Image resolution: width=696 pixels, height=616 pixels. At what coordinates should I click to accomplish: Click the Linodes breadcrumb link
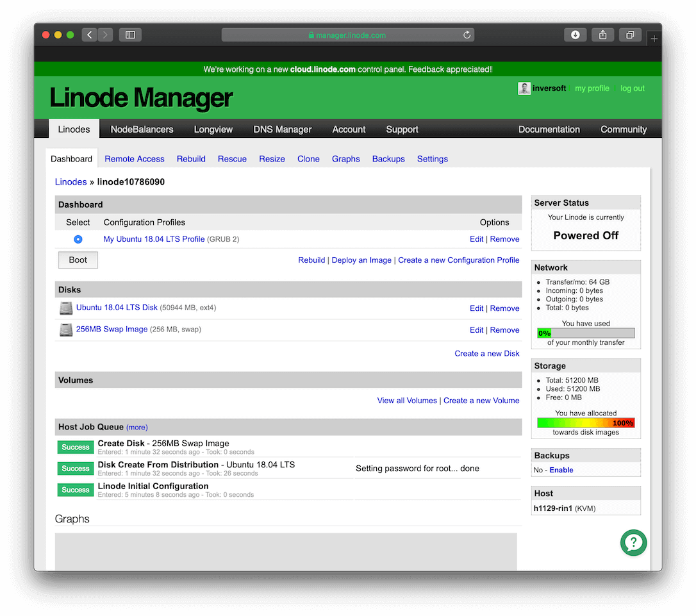[70, 182]
